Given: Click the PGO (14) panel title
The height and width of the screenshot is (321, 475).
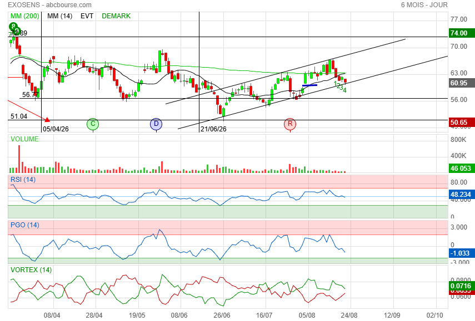Looking at the screenshot, I should tap(25, 225).
